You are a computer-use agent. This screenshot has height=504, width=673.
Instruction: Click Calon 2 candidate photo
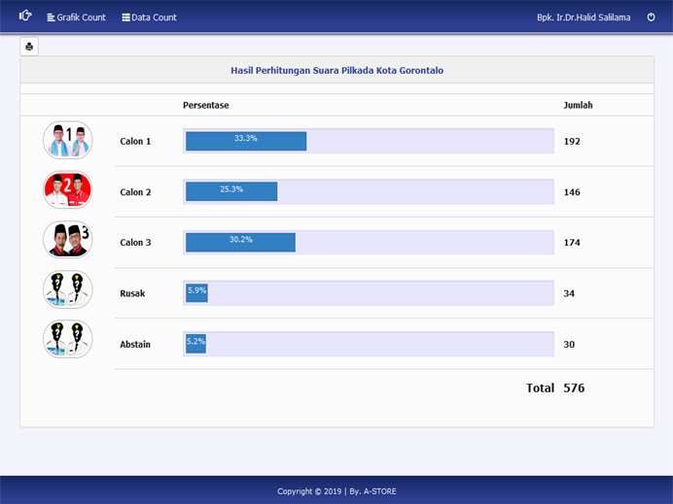click(x=67, y=191)
